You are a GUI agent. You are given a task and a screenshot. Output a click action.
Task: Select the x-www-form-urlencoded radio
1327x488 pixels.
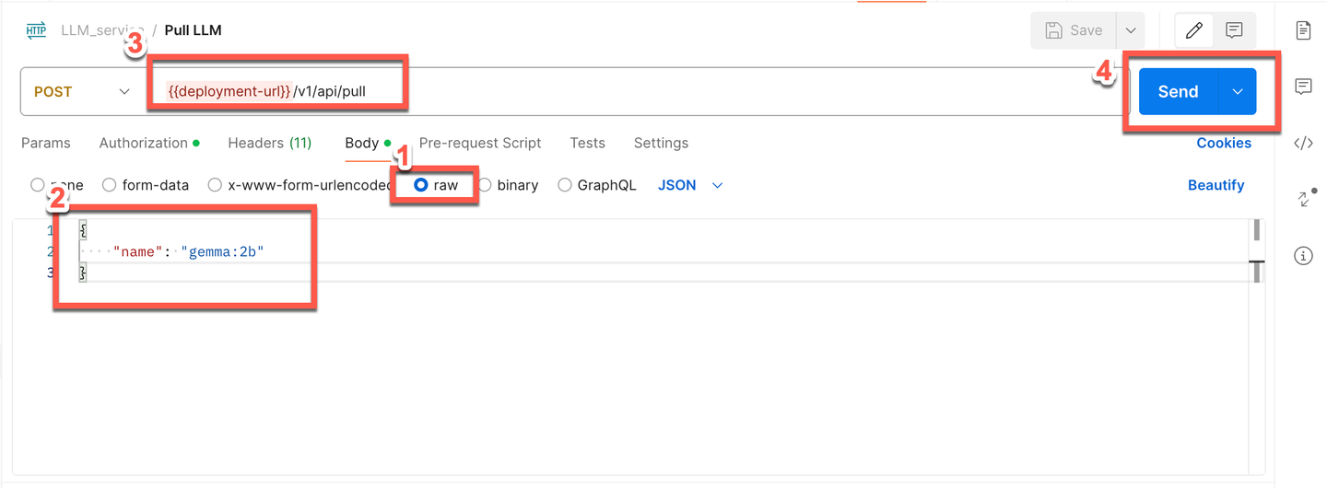coord(215,185)
